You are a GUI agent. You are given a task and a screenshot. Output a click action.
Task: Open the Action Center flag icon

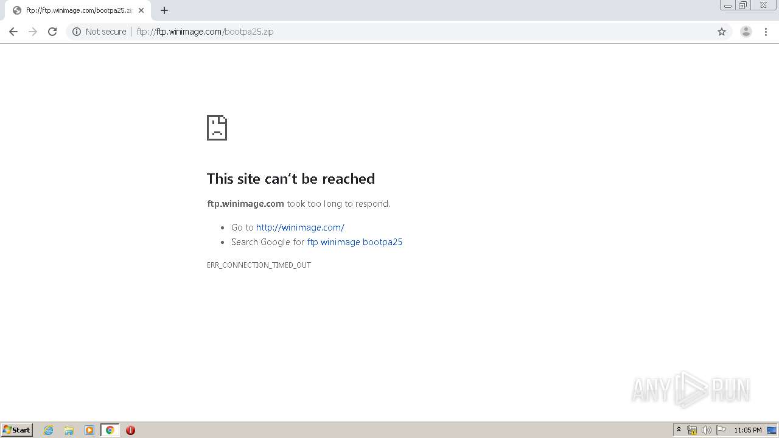(x=721, y=430)
